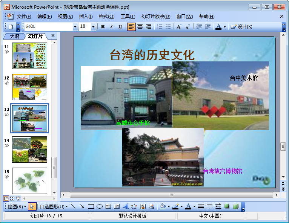The height and width of the screenshot is (223, 289).
Task: Insert WordArt from drawing toolbar
Action: (126, 206)
